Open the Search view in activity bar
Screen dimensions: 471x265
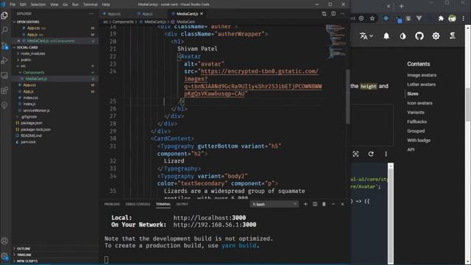4,30
